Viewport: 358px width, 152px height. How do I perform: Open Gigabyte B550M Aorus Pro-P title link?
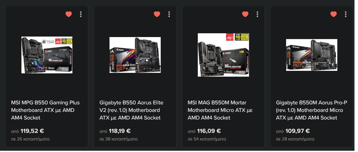pos(312,110)
